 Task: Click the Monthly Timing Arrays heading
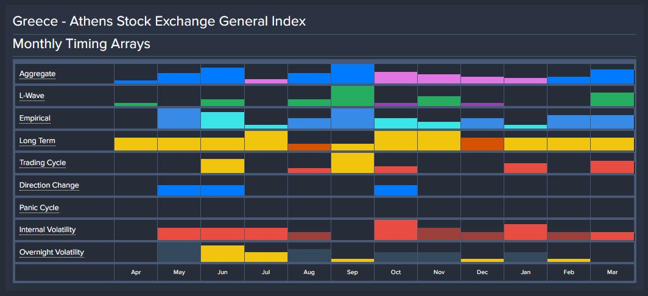(x=82, y=44)
